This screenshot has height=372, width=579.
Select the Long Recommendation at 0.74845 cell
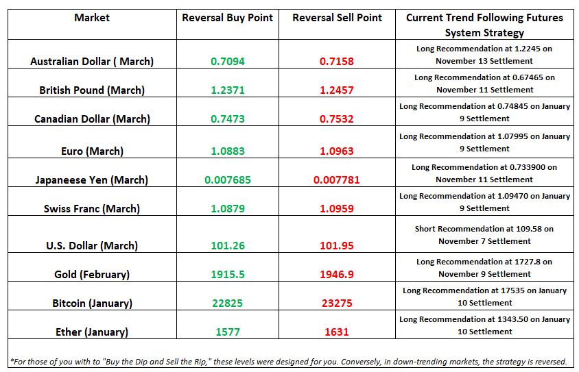coord(484,112)
